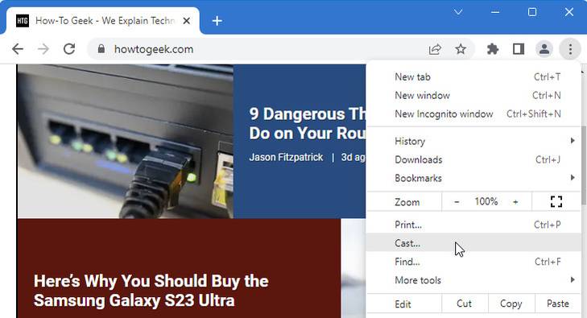Expand the Bookmarks submenu
This screenshot has height=318, width=587.
point(473,178)
